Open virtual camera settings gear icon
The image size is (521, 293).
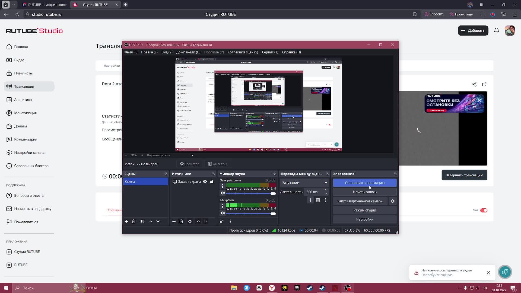click(x=393, y=201)
